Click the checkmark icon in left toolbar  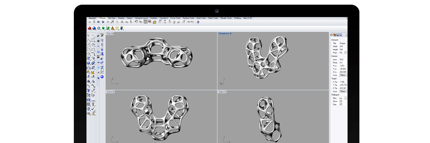click(93, 109)
